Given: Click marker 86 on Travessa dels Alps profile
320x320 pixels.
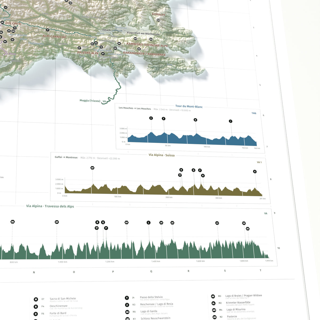Looking at the screenshot, I should point(13,222).
